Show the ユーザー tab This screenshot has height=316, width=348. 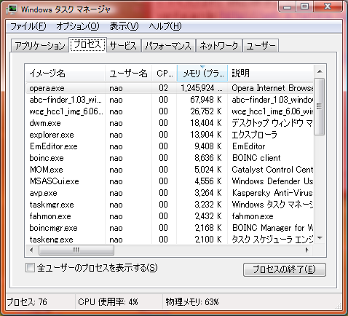coord(261,45)
